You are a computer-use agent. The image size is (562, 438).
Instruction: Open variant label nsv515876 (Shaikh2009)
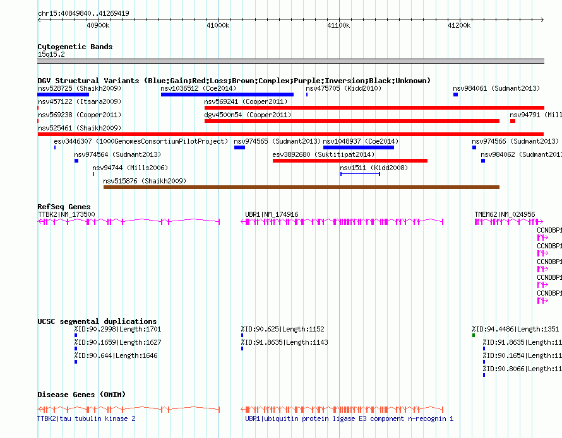tap(145, 181)
